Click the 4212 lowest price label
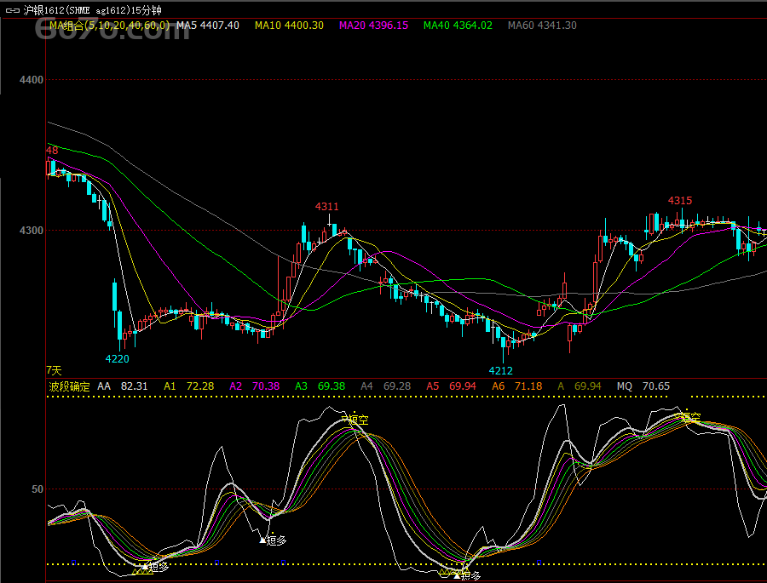Viewport: 767px width, 583px height. coord(500,370)
